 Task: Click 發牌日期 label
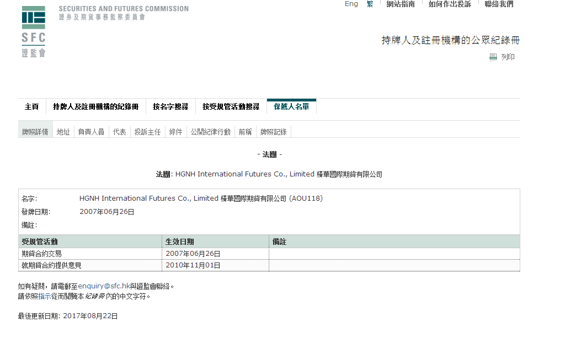[36, 212]
